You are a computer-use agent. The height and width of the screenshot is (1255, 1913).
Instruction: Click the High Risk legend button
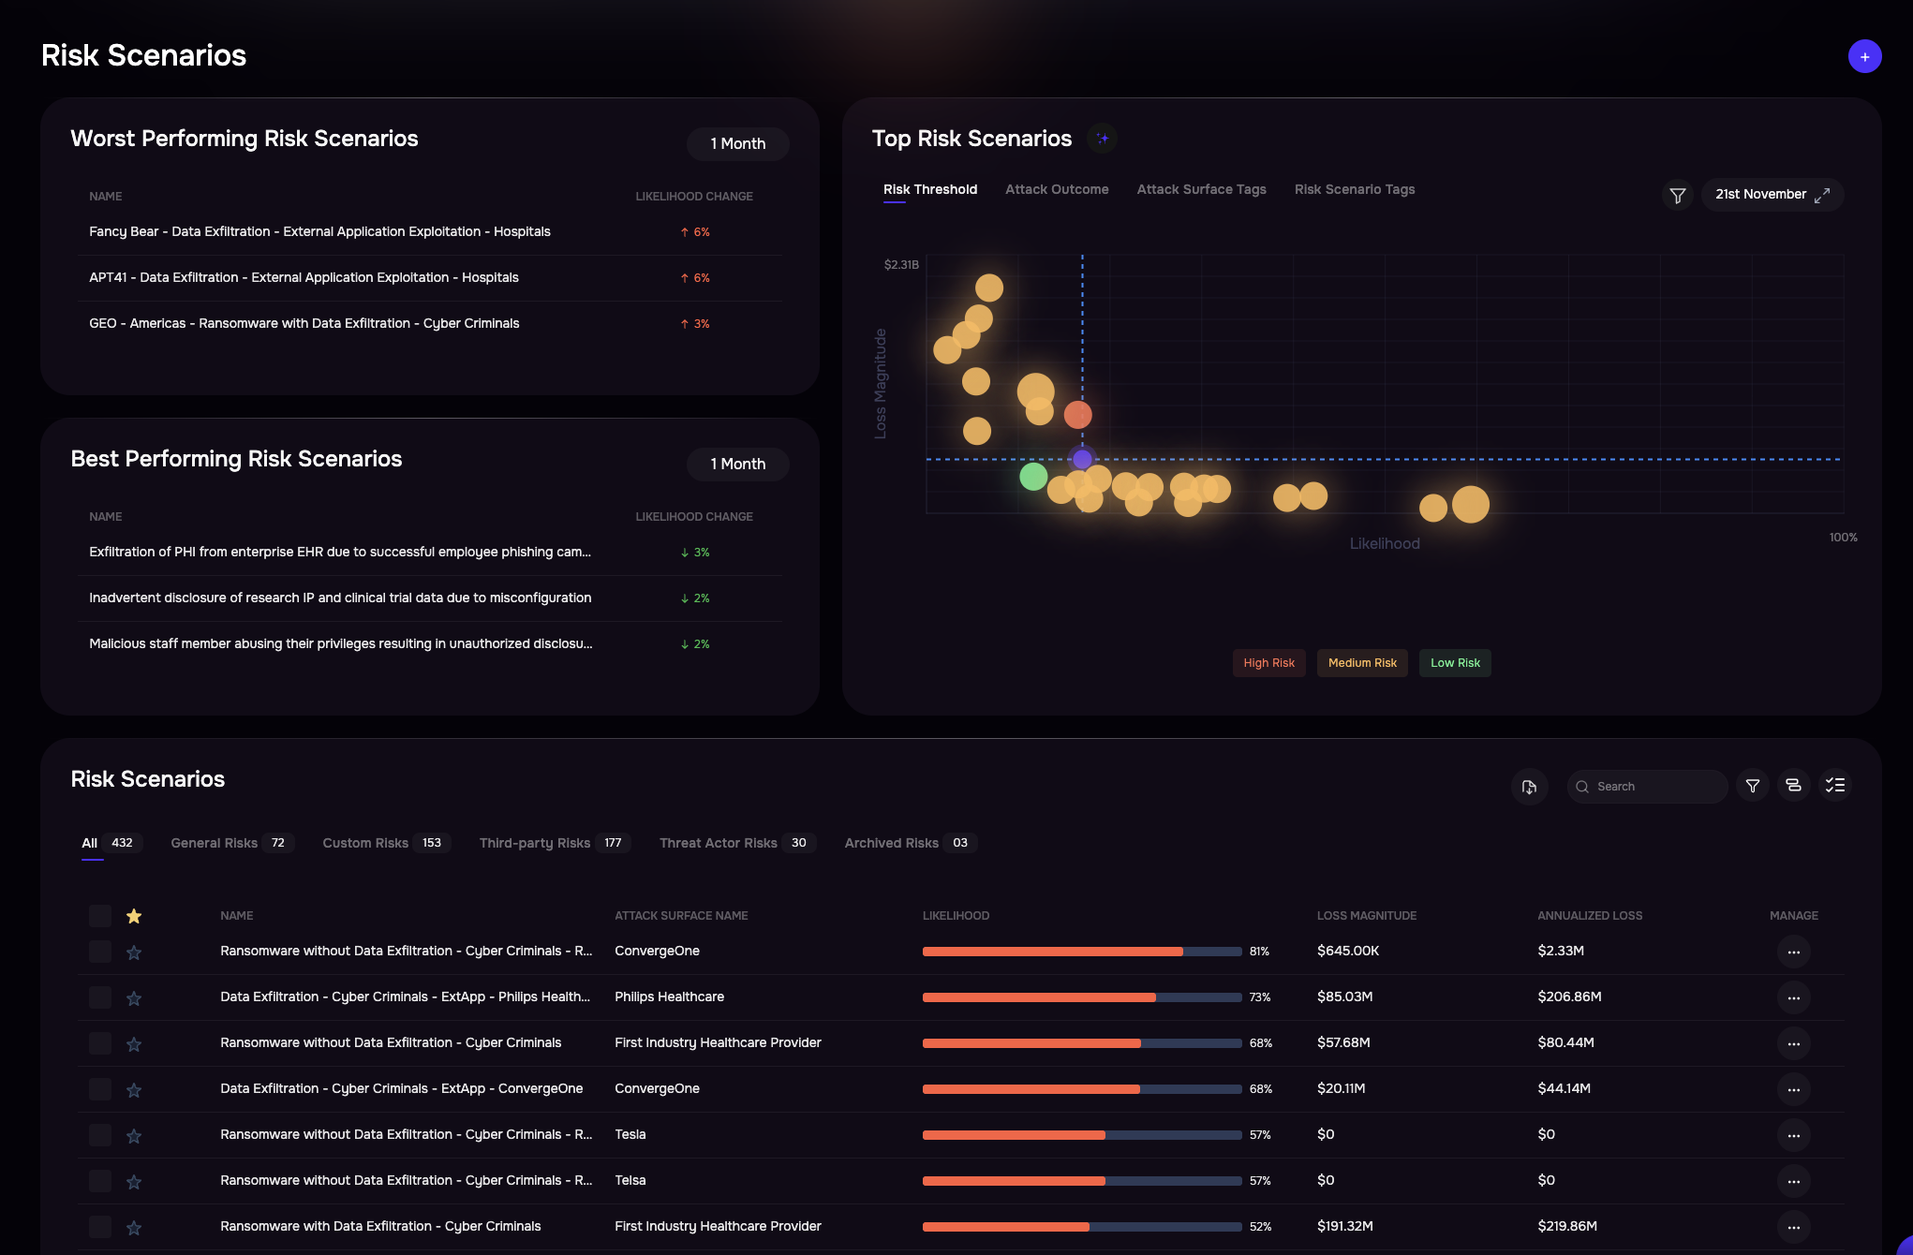coord(1268,662)
